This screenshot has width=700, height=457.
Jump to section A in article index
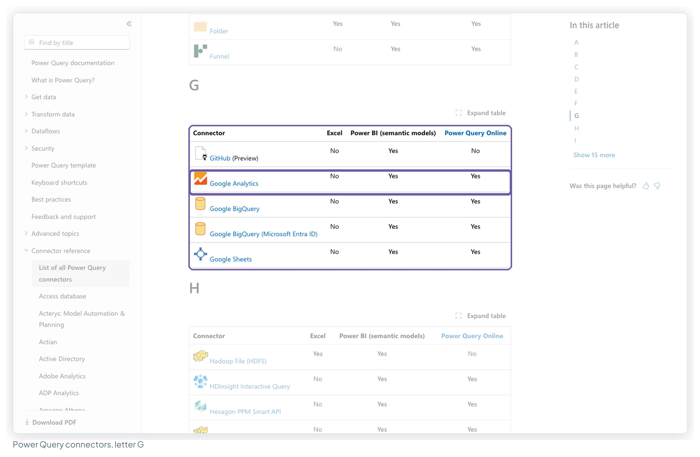576,42
